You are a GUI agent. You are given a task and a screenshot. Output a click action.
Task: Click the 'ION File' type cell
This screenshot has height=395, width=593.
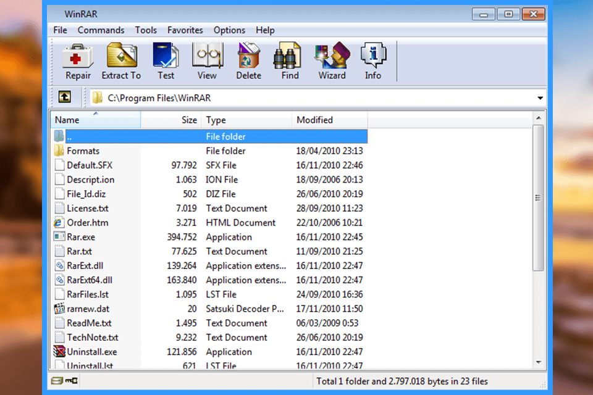coord(222,180)
